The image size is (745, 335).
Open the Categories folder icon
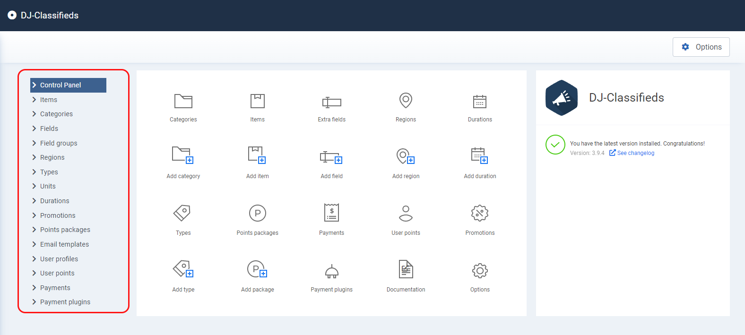[183, 101]
